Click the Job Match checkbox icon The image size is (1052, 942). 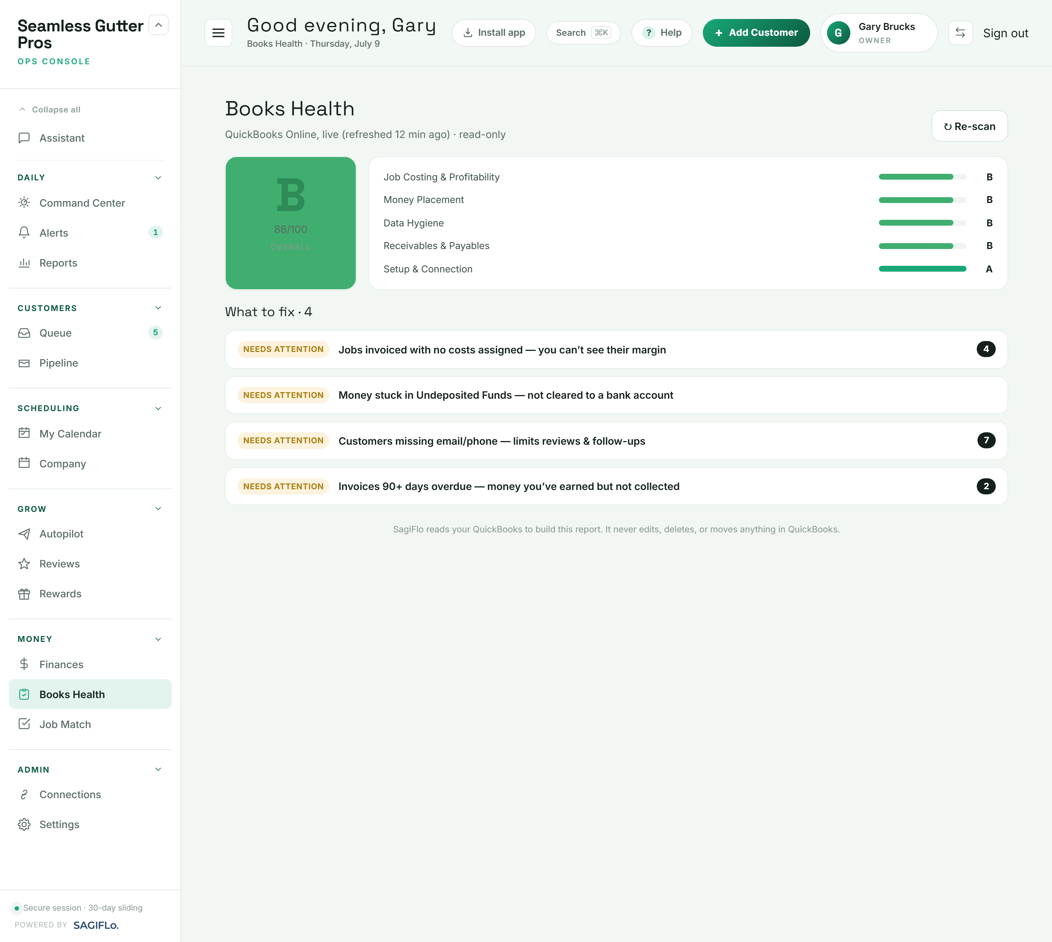click(x=24, y=724)
